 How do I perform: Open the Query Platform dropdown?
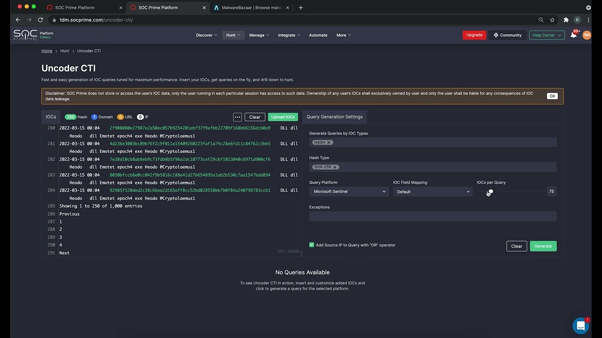click(x=349, y=192)
